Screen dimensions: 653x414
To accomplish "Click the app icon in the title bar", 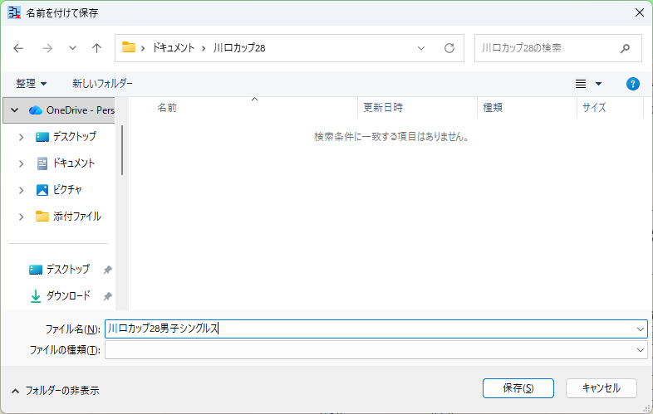I will tap(14, 12).
